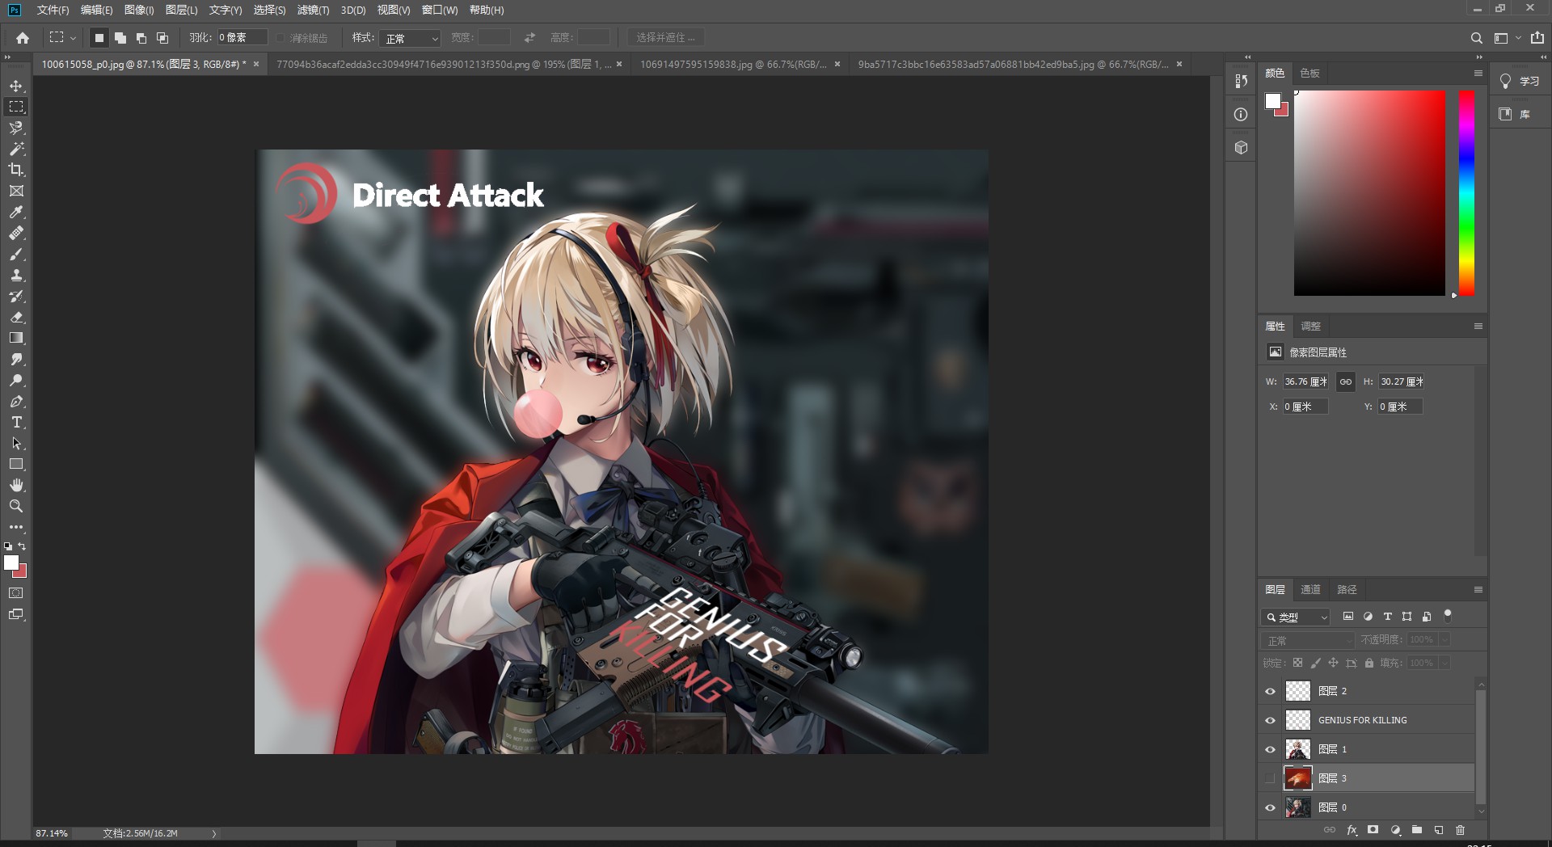This screenshot has height=847, width=1552.
Task: Open the Properties panel options menu
Action: 1478,327
